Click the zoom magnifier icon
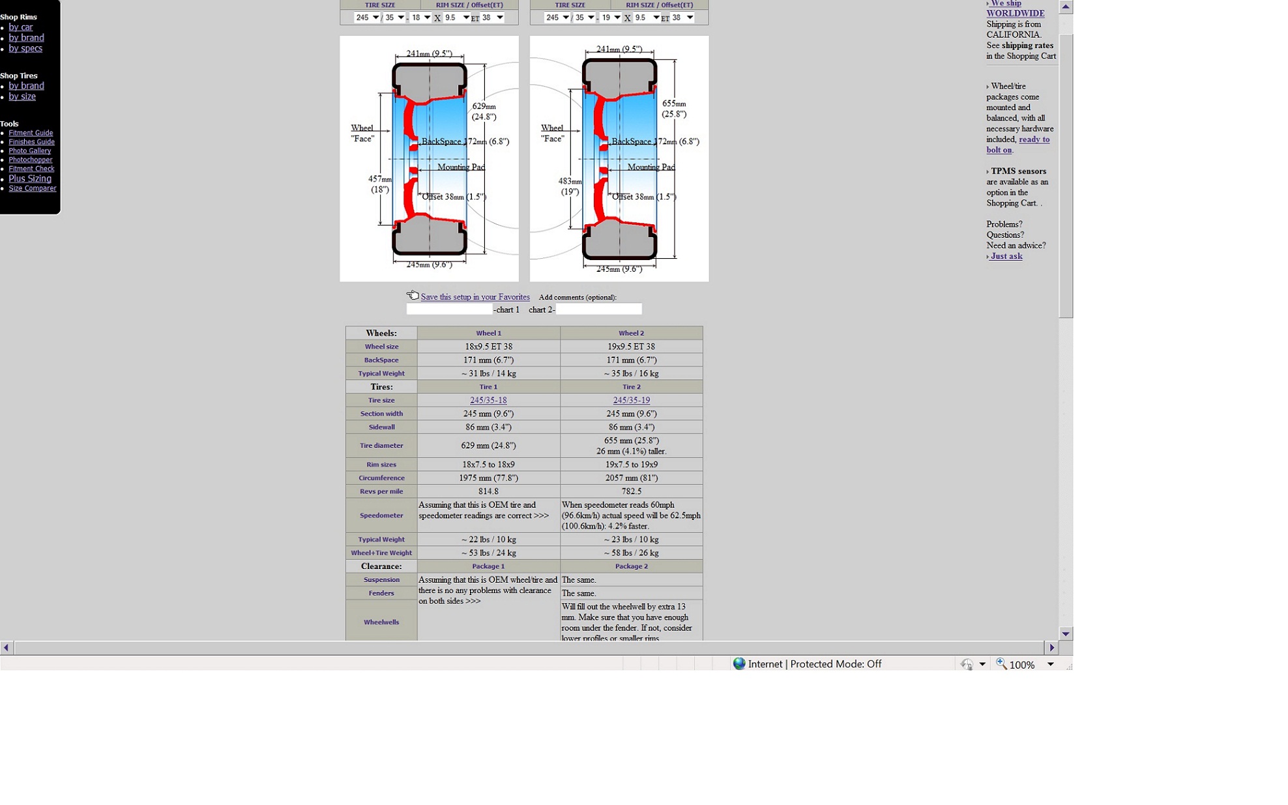1288x805 pixels. [x=1001, y=664]
